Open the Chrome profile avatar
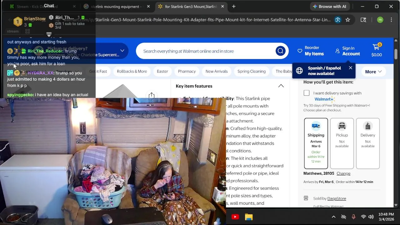 point(380,20)
